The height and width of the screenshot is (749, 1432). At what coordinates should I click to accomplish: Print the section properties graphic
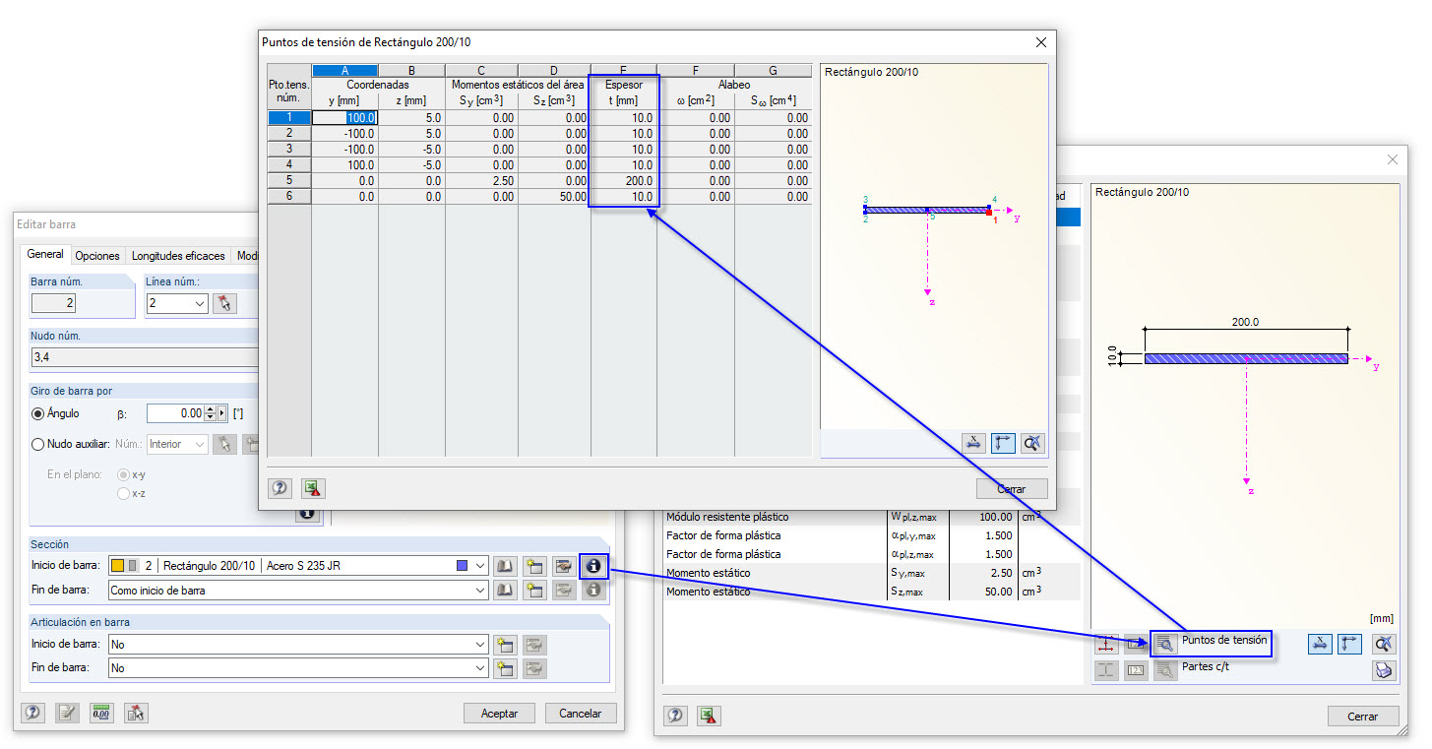pos(1384,670)
